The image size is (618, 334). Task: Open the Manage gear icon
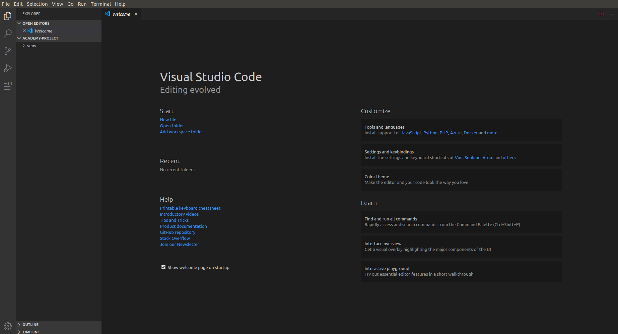pos(8,326)
